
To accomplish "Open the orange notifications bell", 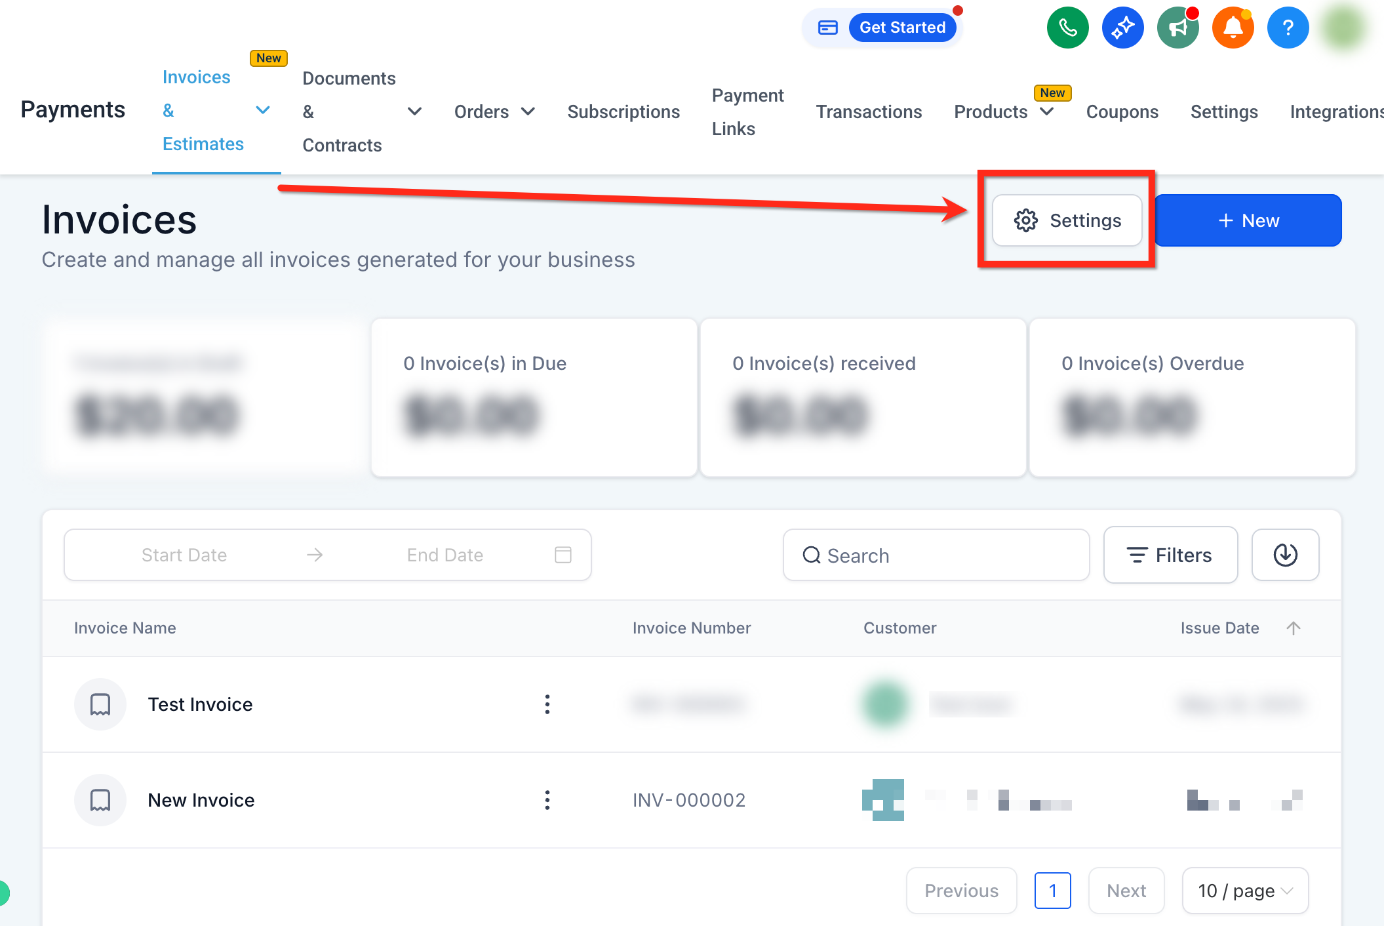I will (1233, 28).
